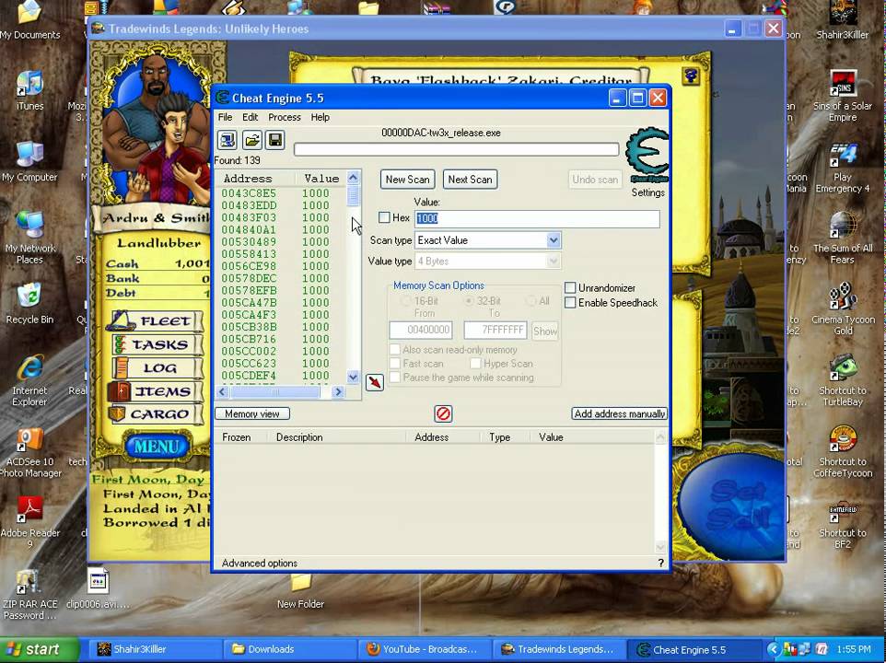Image resolution: width=886 pixels, height=663 pixels.
Task: Open Adobe Reader 9 desktop icon
Action: point(29,523)
